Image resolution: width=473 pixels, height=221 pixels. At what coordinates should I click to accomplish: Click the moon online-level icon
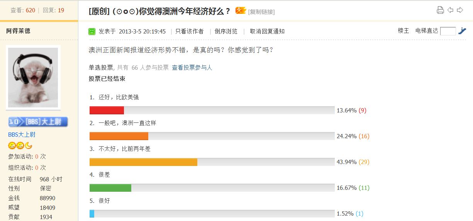pos(29,146)
